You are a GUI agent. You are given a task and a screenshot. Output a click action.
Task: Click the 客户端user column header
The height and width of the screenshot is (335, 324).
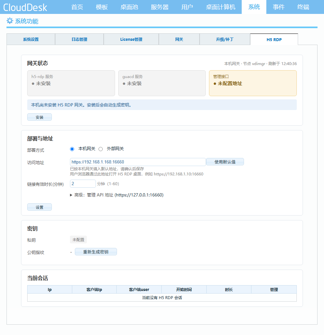[139, 289]
